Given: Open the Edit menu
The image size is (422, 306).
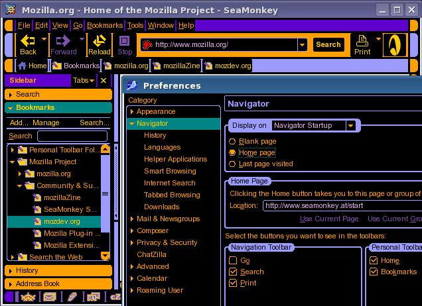Looking at the screenshot, I should [41, 25].
